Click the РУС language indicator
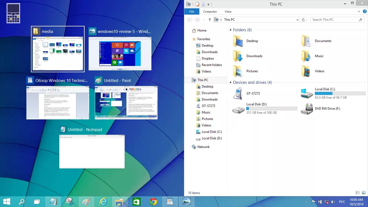 (342, 202)
